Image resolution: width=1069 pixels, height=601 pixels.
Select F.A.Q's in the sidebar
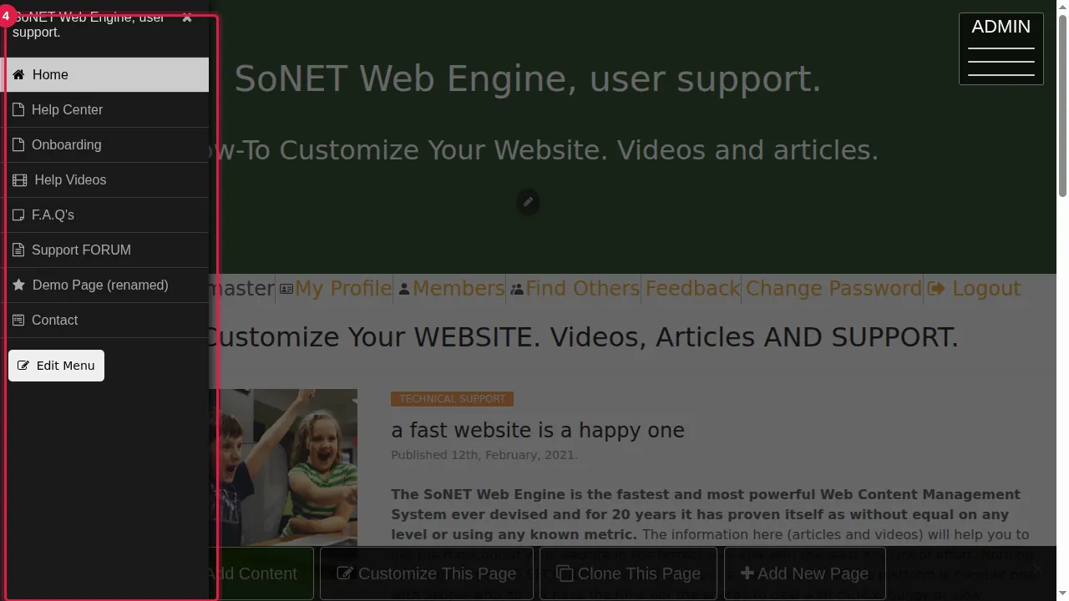tap(104, 215)
